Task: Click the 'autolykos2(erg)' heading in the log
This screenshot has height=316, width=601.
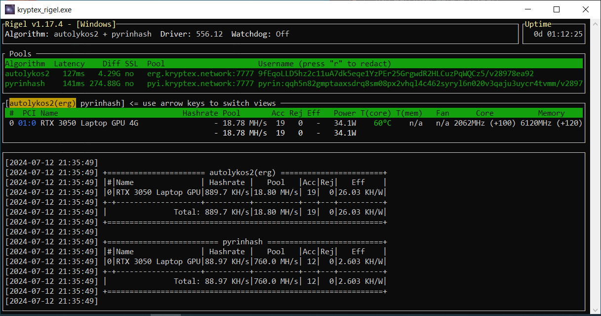Action: [243, 172]
